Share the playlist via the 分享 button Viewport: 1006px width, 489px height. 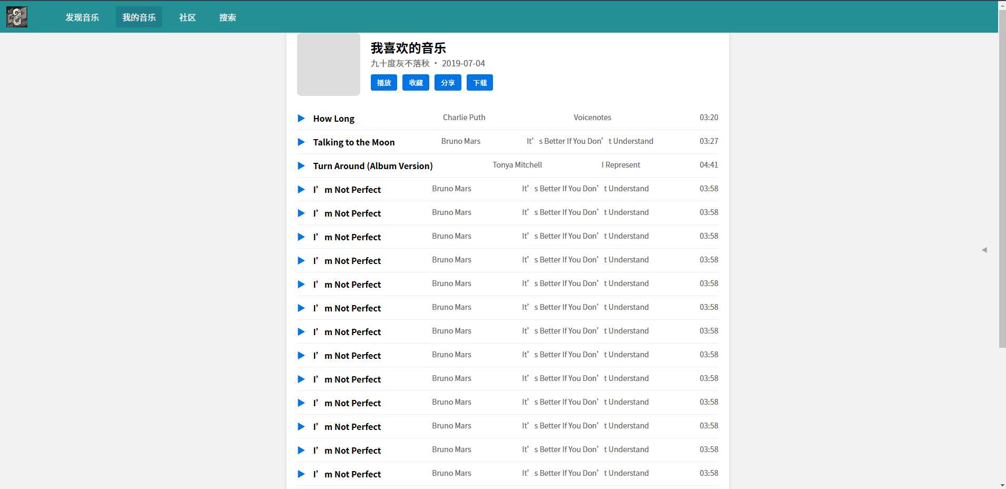point(448,82)
